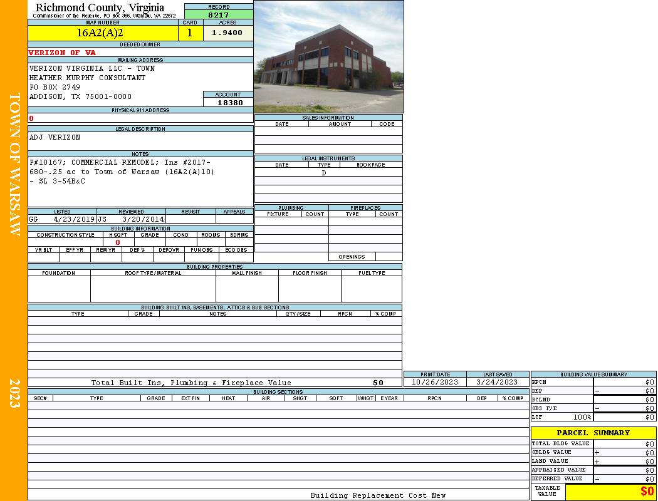Select deeded owner VERIZON OF VA
This screenshot has height=501, width=658.
pyautogui.click(x=62, y=53)
